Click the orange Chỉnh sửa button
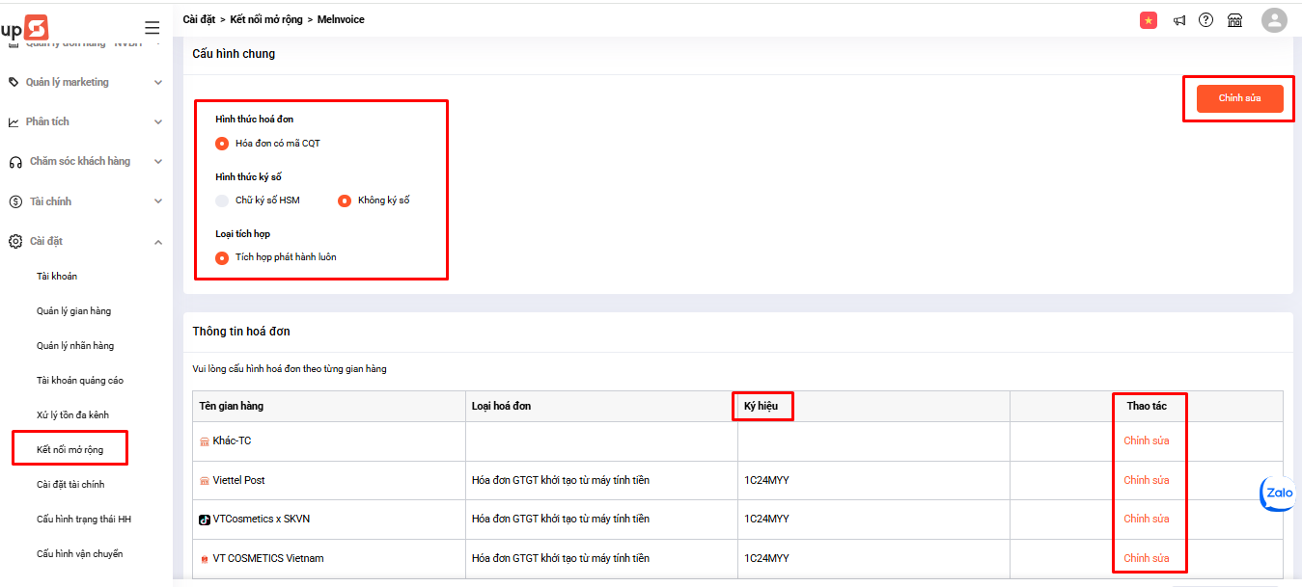1302x587 pixels. click(x=1239, y=98)
